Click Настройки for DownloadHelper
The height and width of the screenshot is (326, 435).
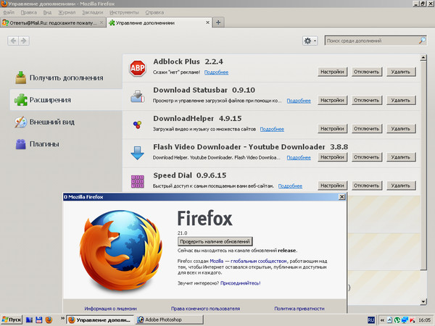332,129
